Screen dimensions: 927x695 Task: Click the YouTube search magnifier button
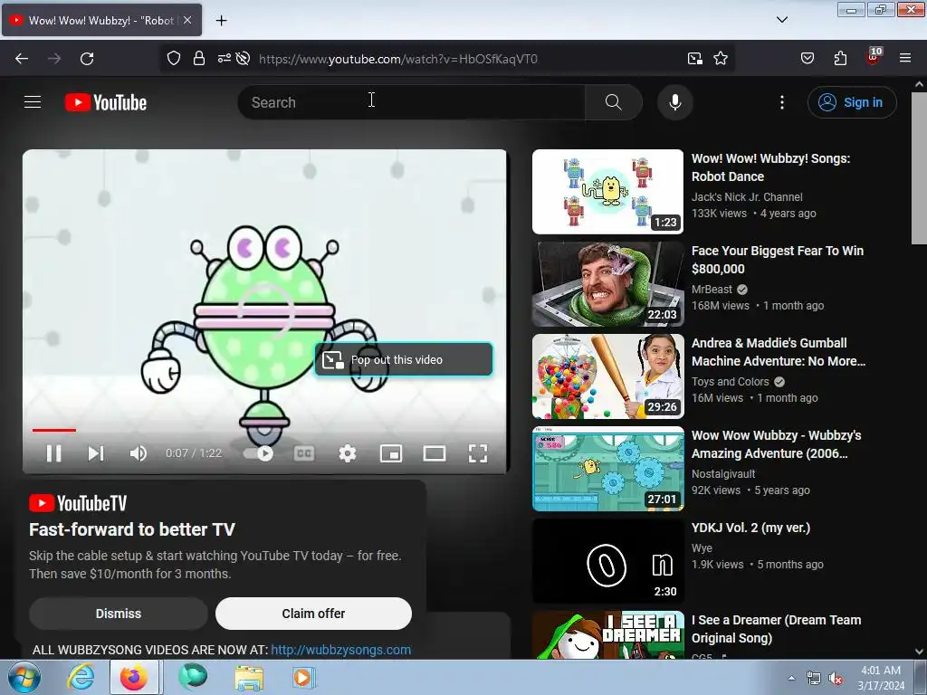[x=613, y=102]
